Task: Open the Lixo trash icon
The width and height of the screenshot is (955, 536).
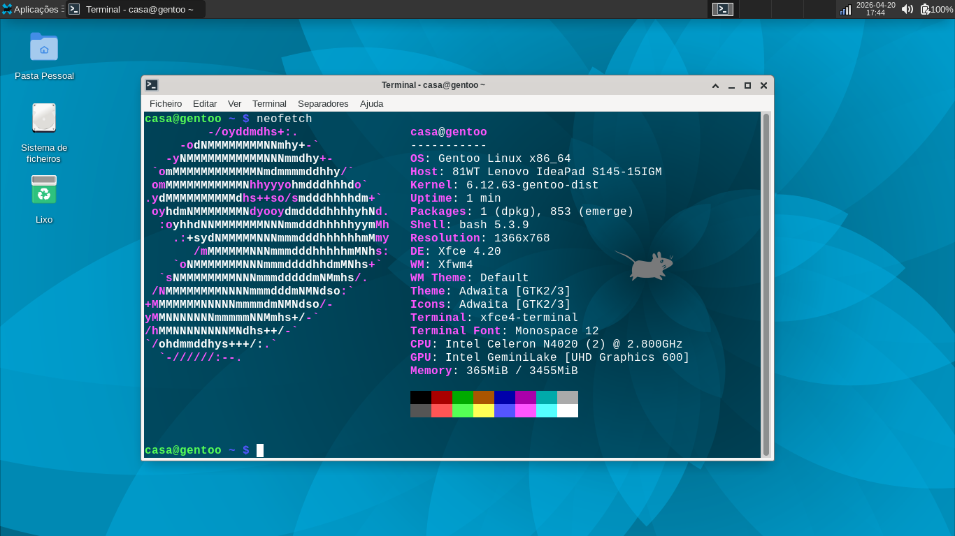Action: point(44,190)
